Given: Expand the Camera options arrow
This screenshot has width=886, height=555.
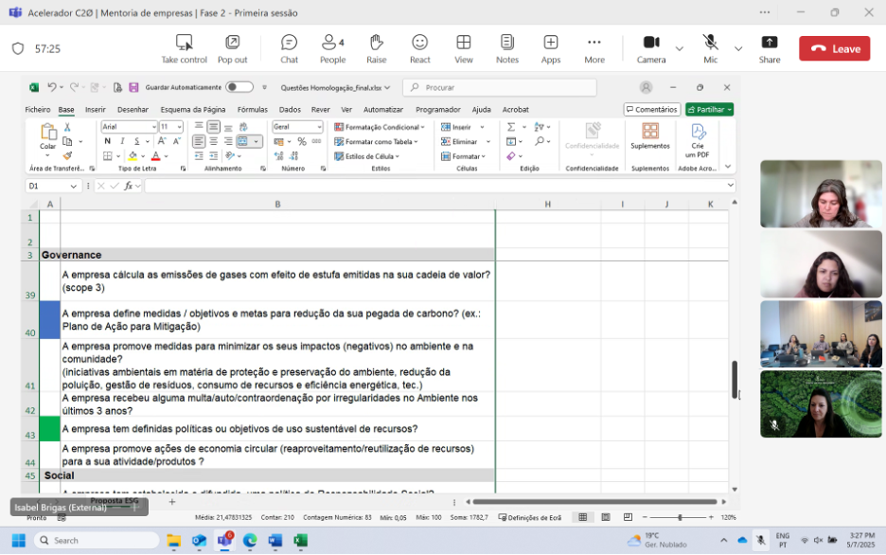Looking at the screenshot, I should (x=679, y=48).
